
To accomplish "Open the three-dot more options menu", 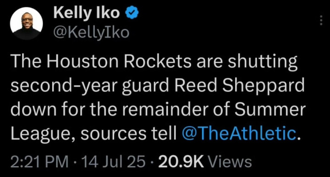I will (321, 21).
